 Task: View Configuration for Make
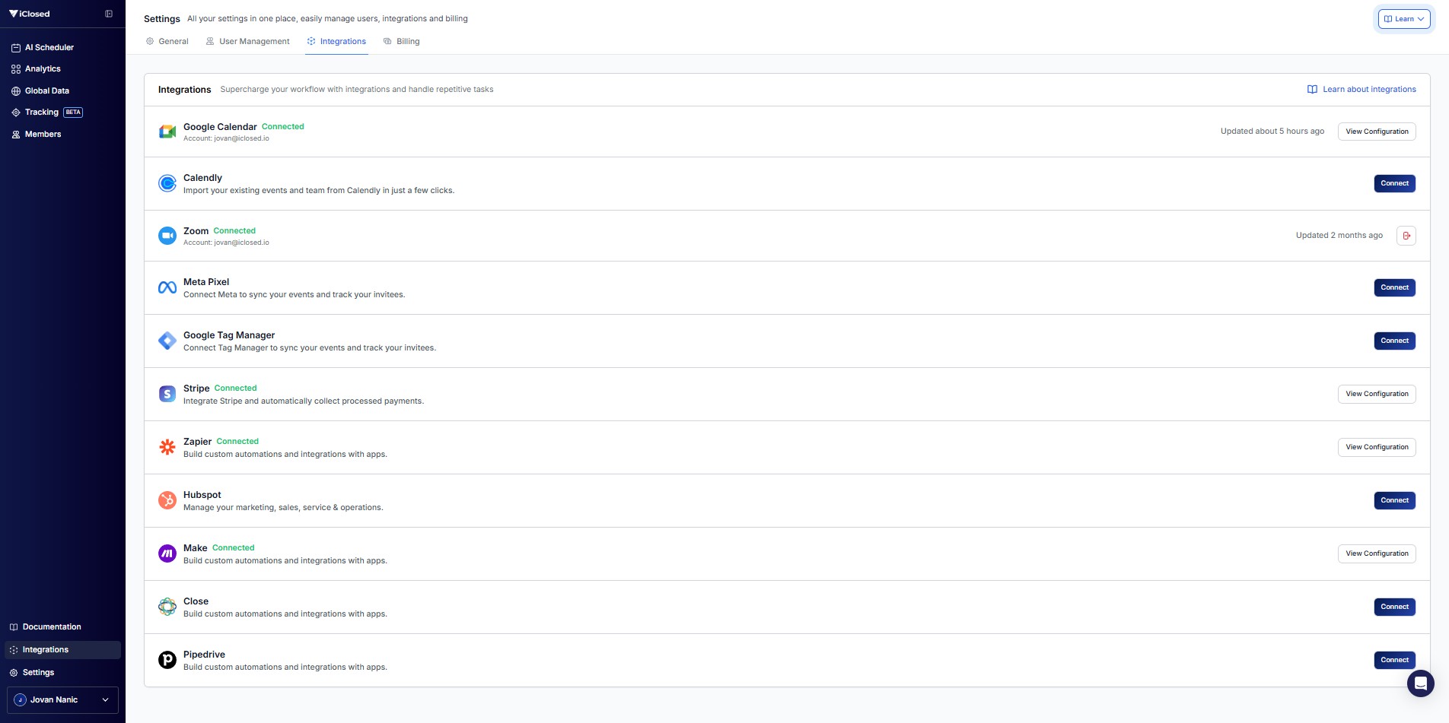click(x=1377, y=553)
